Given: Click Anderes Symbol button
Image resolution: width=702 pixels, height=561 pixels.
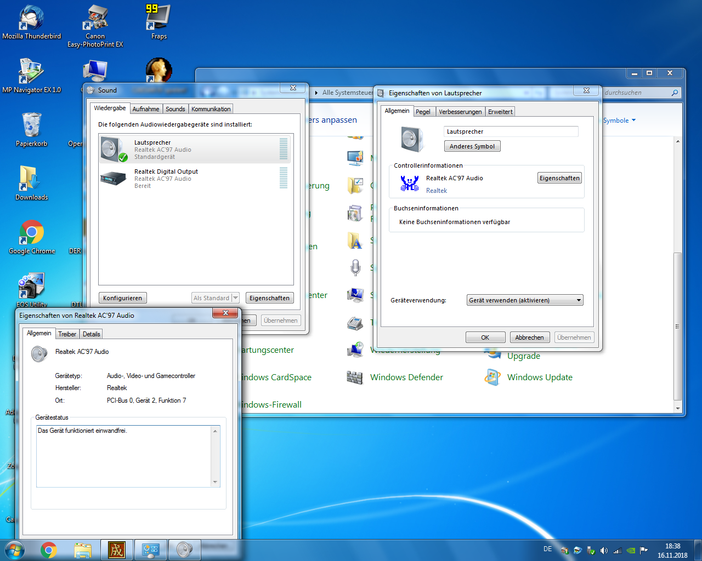Looking at the screenshot, I should [472, 146].
